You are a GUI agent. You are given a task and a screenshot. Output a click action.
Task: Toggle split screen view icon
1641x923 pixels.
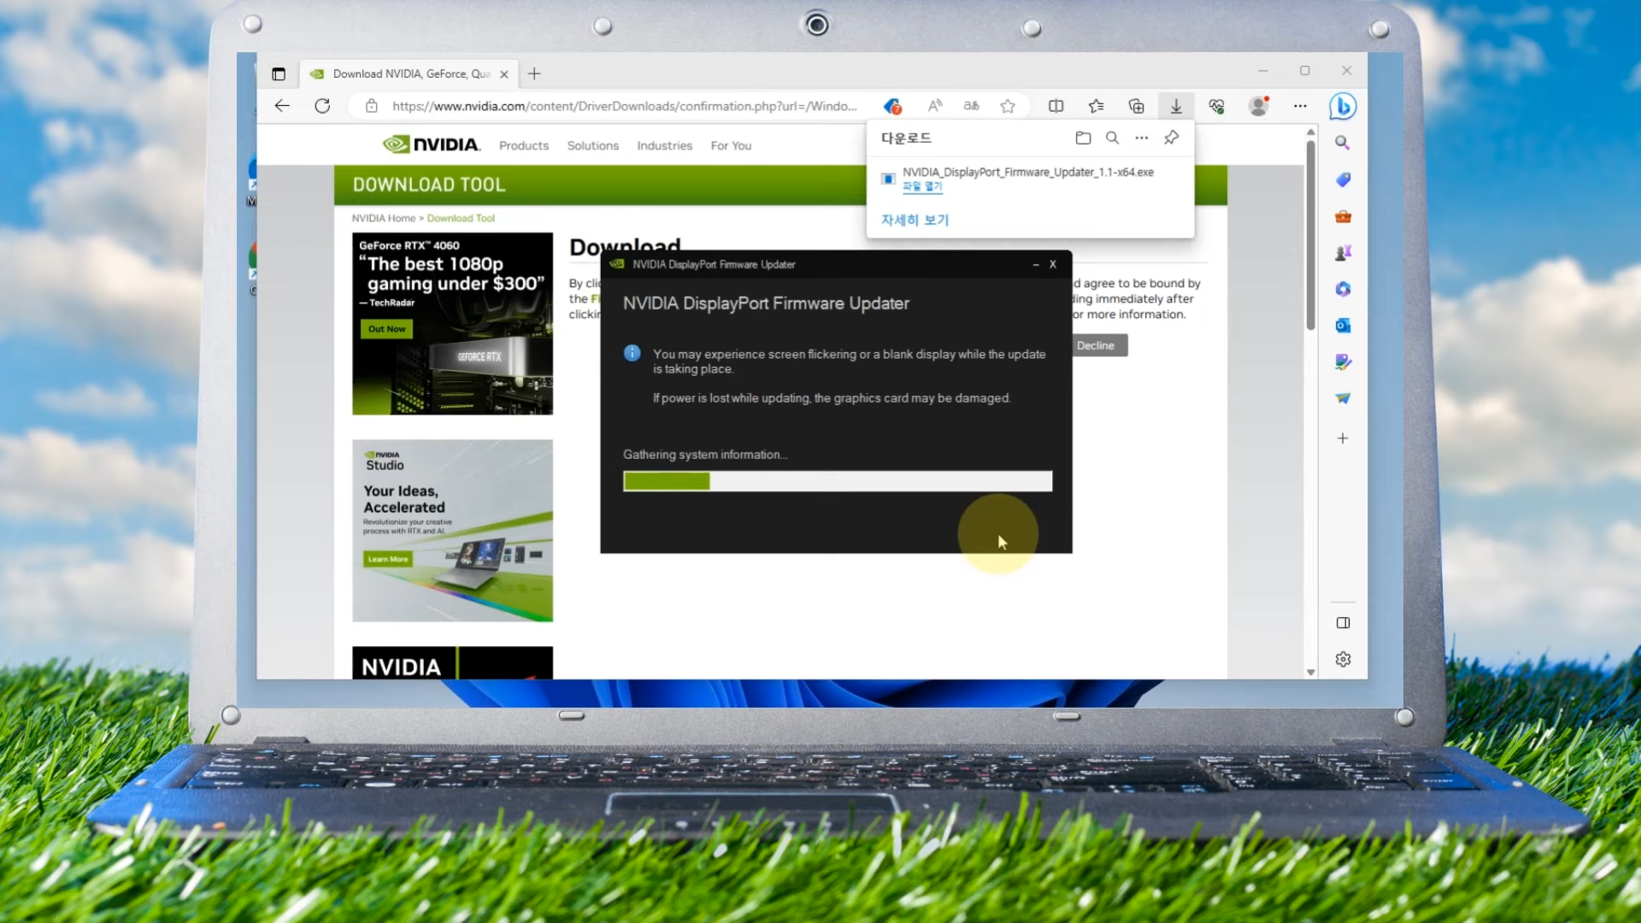tap(1056, 106)
